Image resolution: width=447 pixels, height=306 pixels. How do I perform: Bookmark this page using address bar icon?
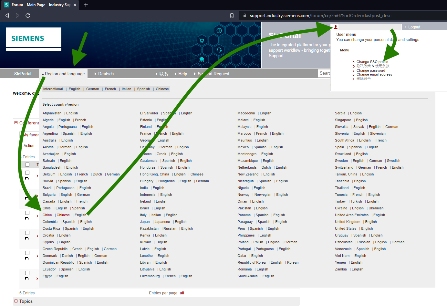coord(232,16)
